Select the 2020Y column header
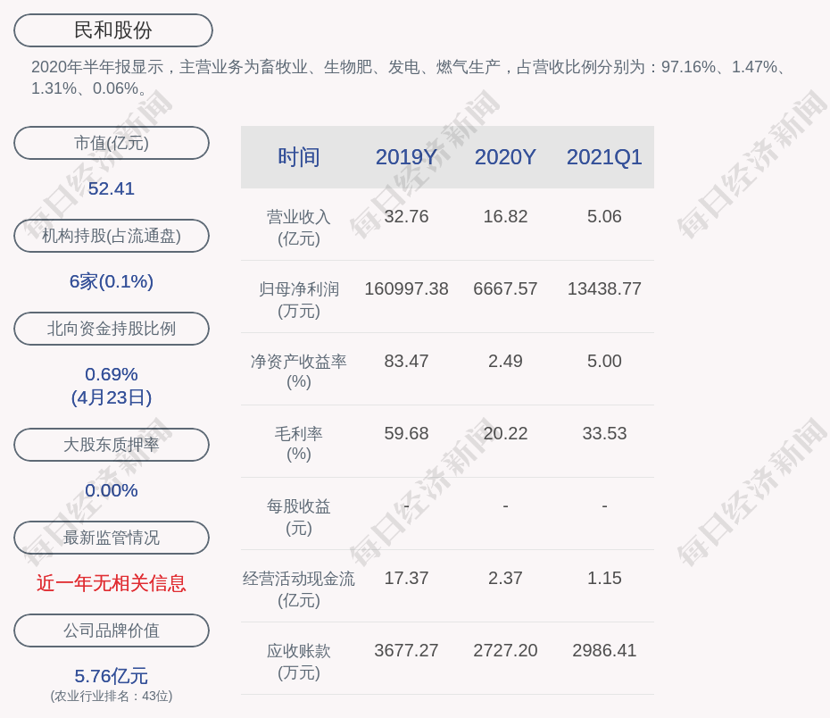Image resolution: width=830 pixels, height=718 pixels. click(505, 157)
